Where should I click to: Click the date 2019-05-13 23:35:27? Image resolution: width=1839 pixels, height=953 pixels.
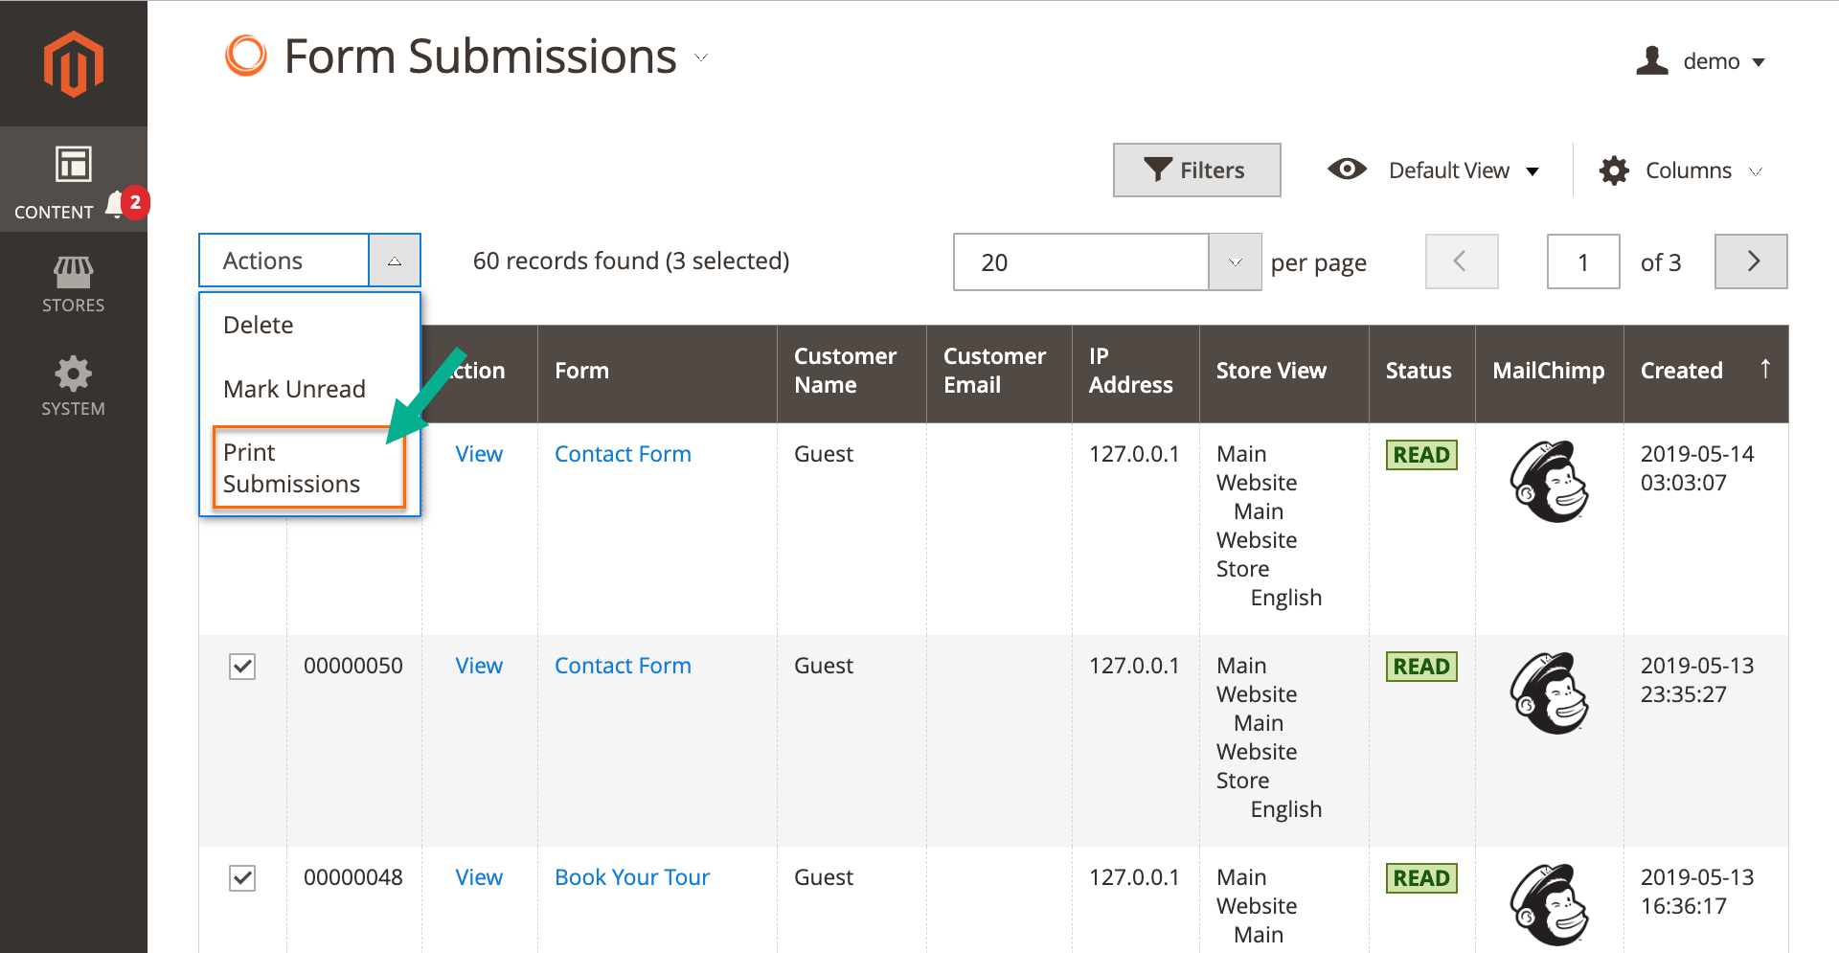(1697, 680)
